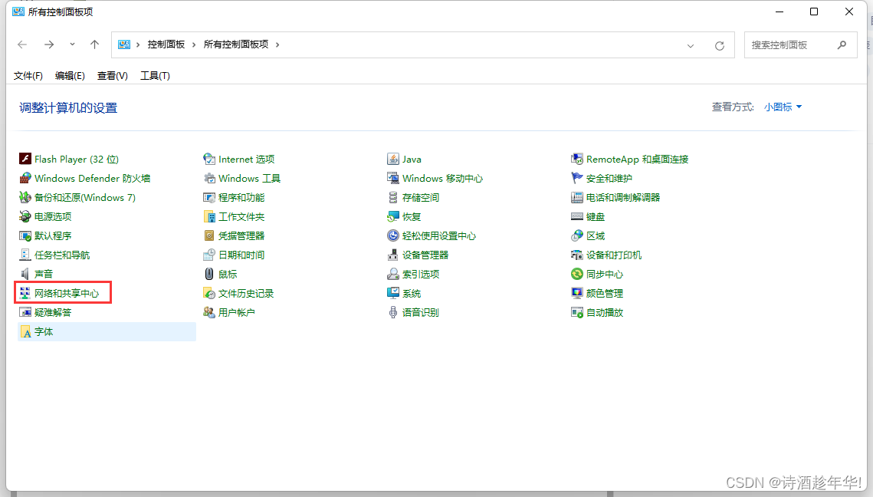Open the 颜色管理 link

(605, 293)
